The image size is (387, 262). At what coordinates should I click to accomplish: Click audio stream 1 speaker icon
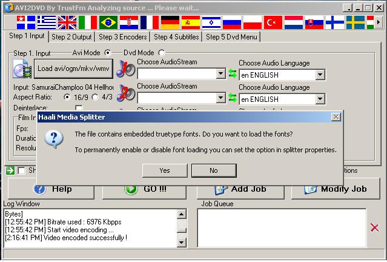pyautogui.click(x=125, y=69)
